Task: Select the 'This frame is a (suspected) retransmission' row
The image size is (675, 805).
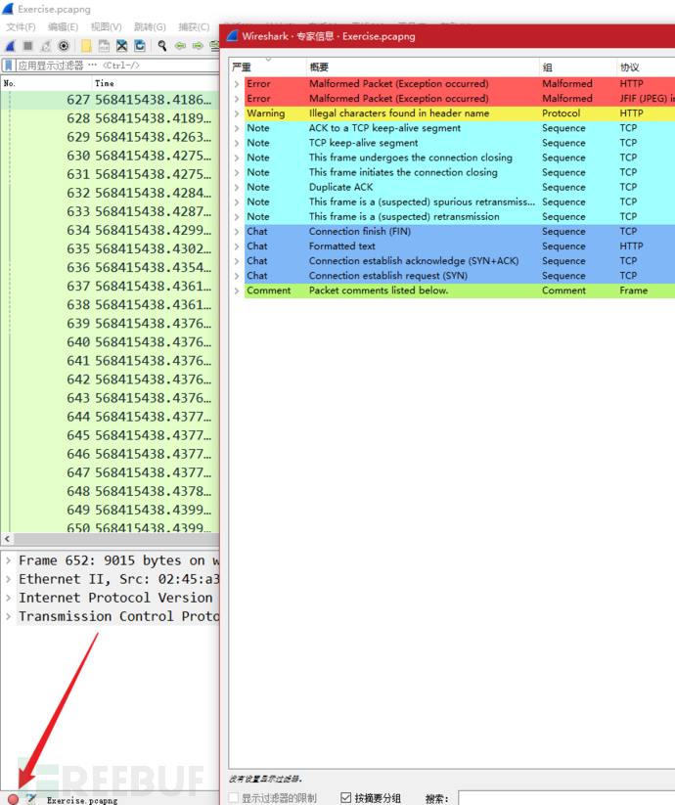Action: pos(460,216)
